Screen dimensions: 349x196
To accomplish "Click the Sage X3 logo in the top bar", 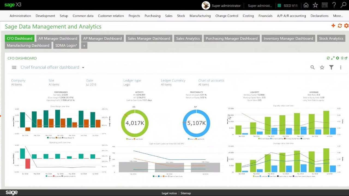I will pos(13,5).
